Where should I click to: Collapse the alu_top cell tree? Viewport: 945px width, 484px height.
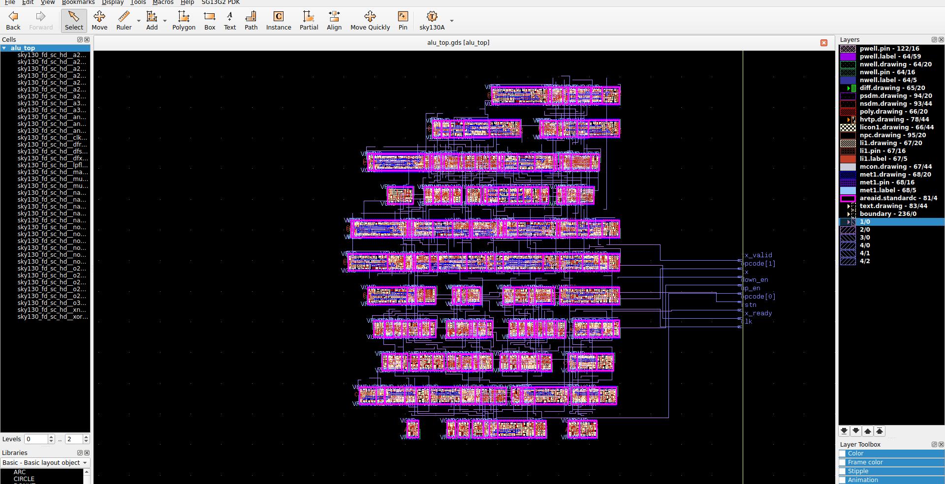4,48
